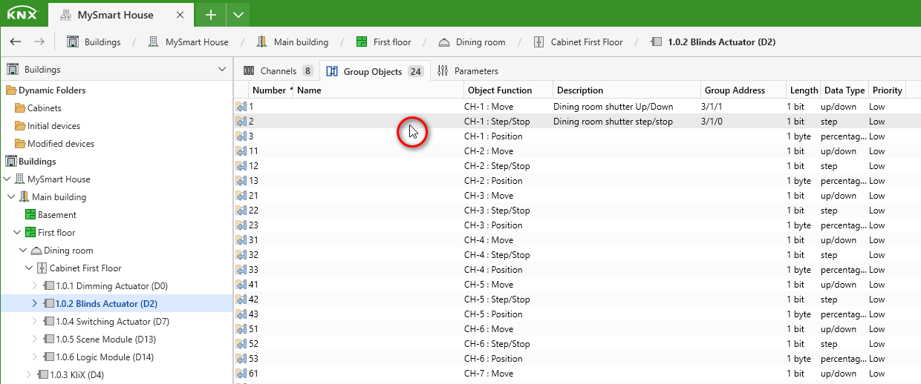This screenshot has width=921, height=384.
Task: Click group object icon of row 2
Action: [x=241, y=122]
